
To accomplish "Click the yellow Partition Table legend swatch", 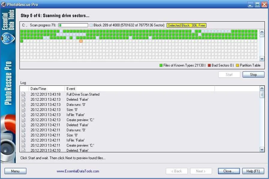I will (x=238, y=65).
